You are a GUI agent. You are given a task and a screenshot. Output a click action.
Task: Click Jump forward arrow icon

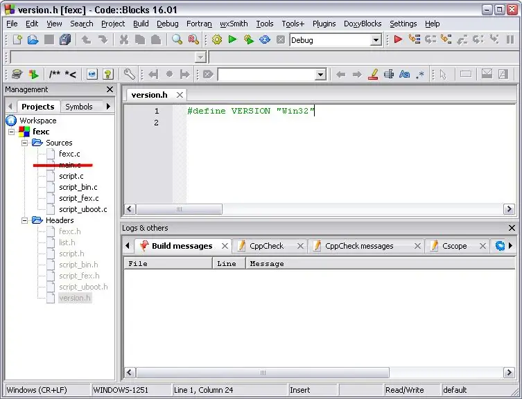tap(357, 74)
